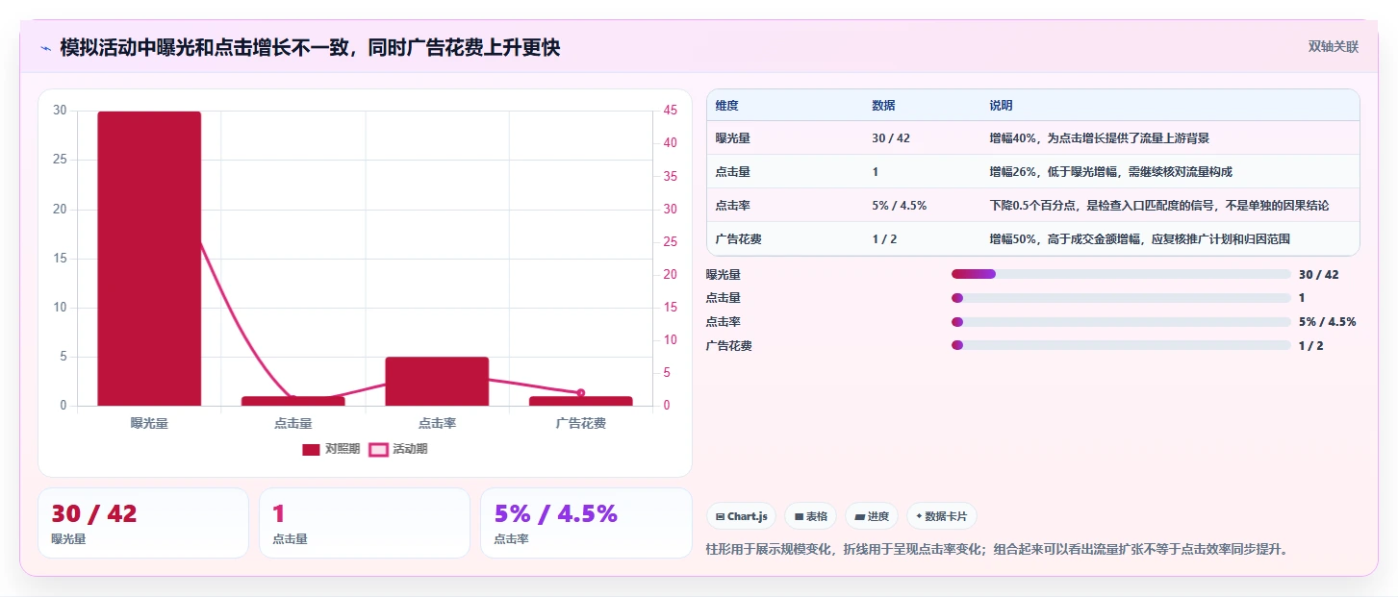Viewport: 1398px width, 597px height.
Task: Click the description starting 下降0.5个百分点
Action: 1159,206
